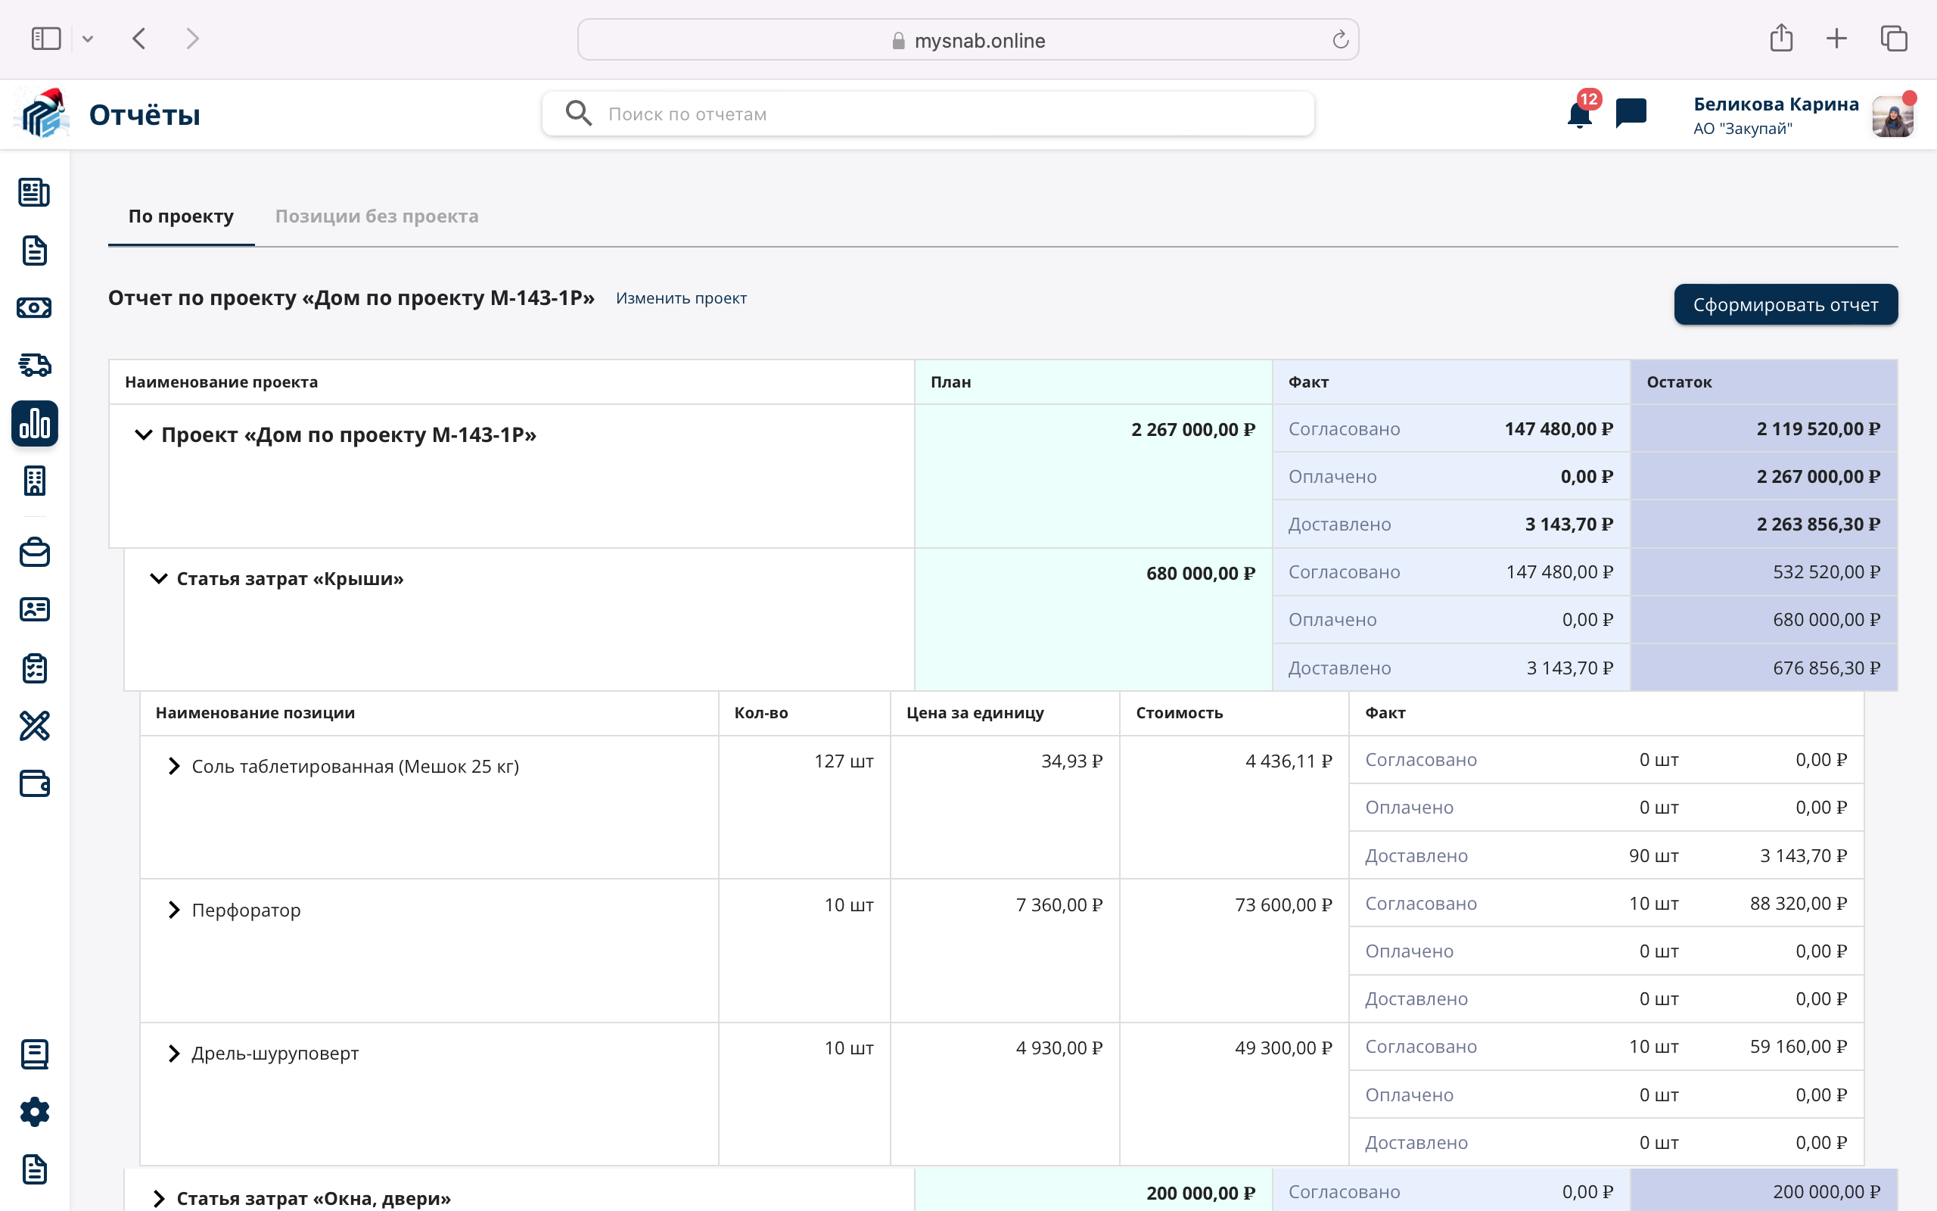Collapse the project «Дом по проекту М-143-1Р» row
The width and height of the screenshot is (1937, 1211).
pos(143,435)
